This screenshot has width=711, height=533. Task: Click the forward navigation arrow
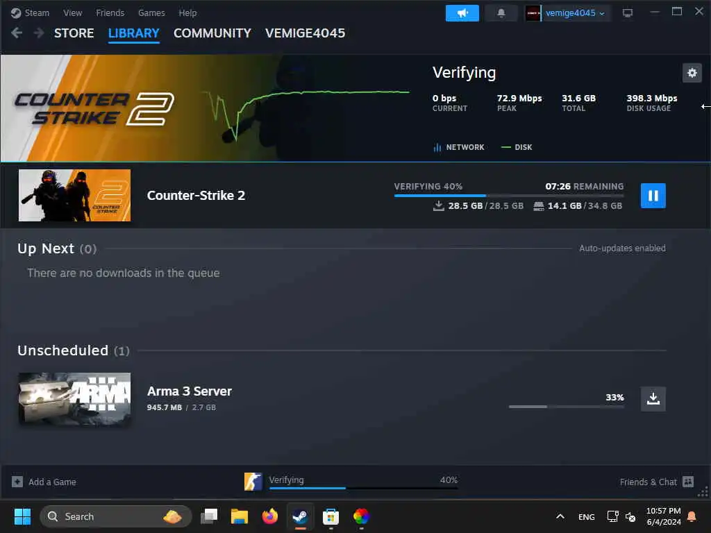pyautogui.click(x=39, y=33)
